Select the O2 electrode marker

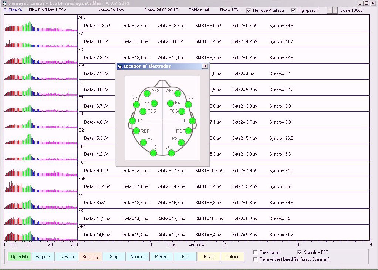click(171, 153)
